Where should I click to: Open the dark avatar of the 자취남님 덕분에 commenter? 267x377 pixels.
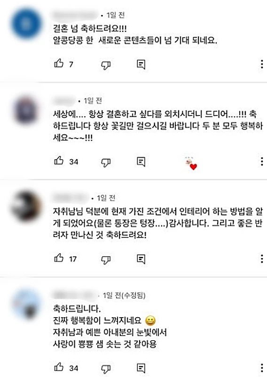coord(26,206)
